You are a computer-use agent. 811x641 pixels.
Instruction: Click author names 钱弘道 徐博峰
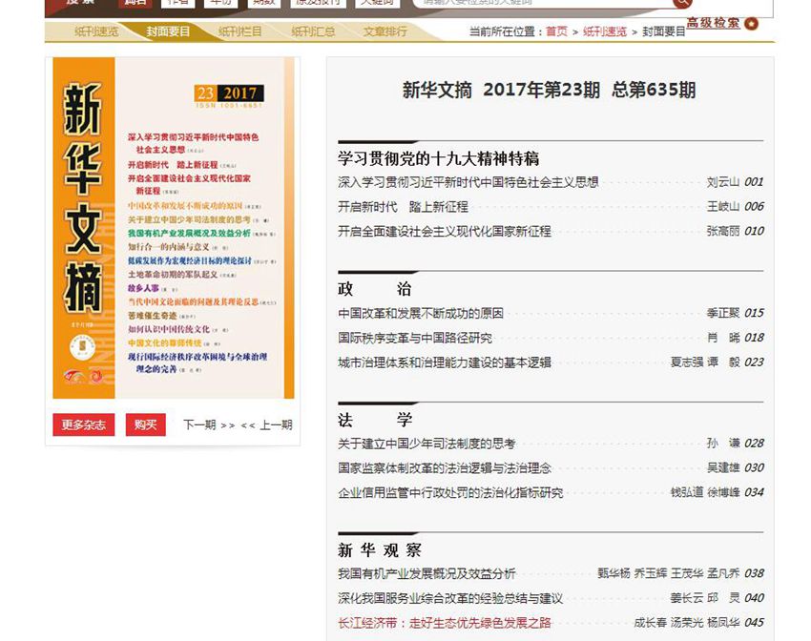click(705, 492)
